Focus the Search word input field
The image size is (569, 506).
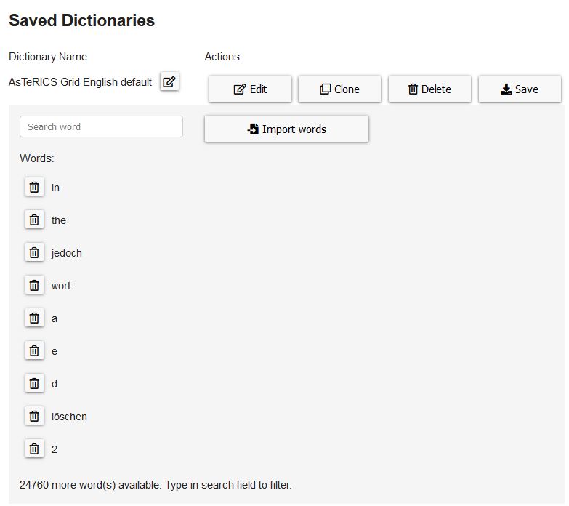pyautogui.click(x=101, y=126)
